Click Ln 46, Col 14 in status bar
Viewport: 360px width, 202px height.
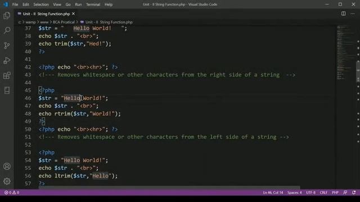pos(273,192)
